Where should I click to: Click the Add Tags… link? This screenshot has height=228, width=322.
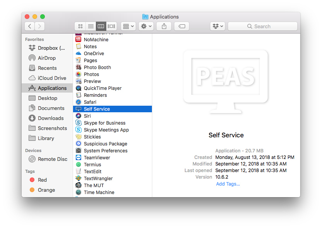click(228, 184)
